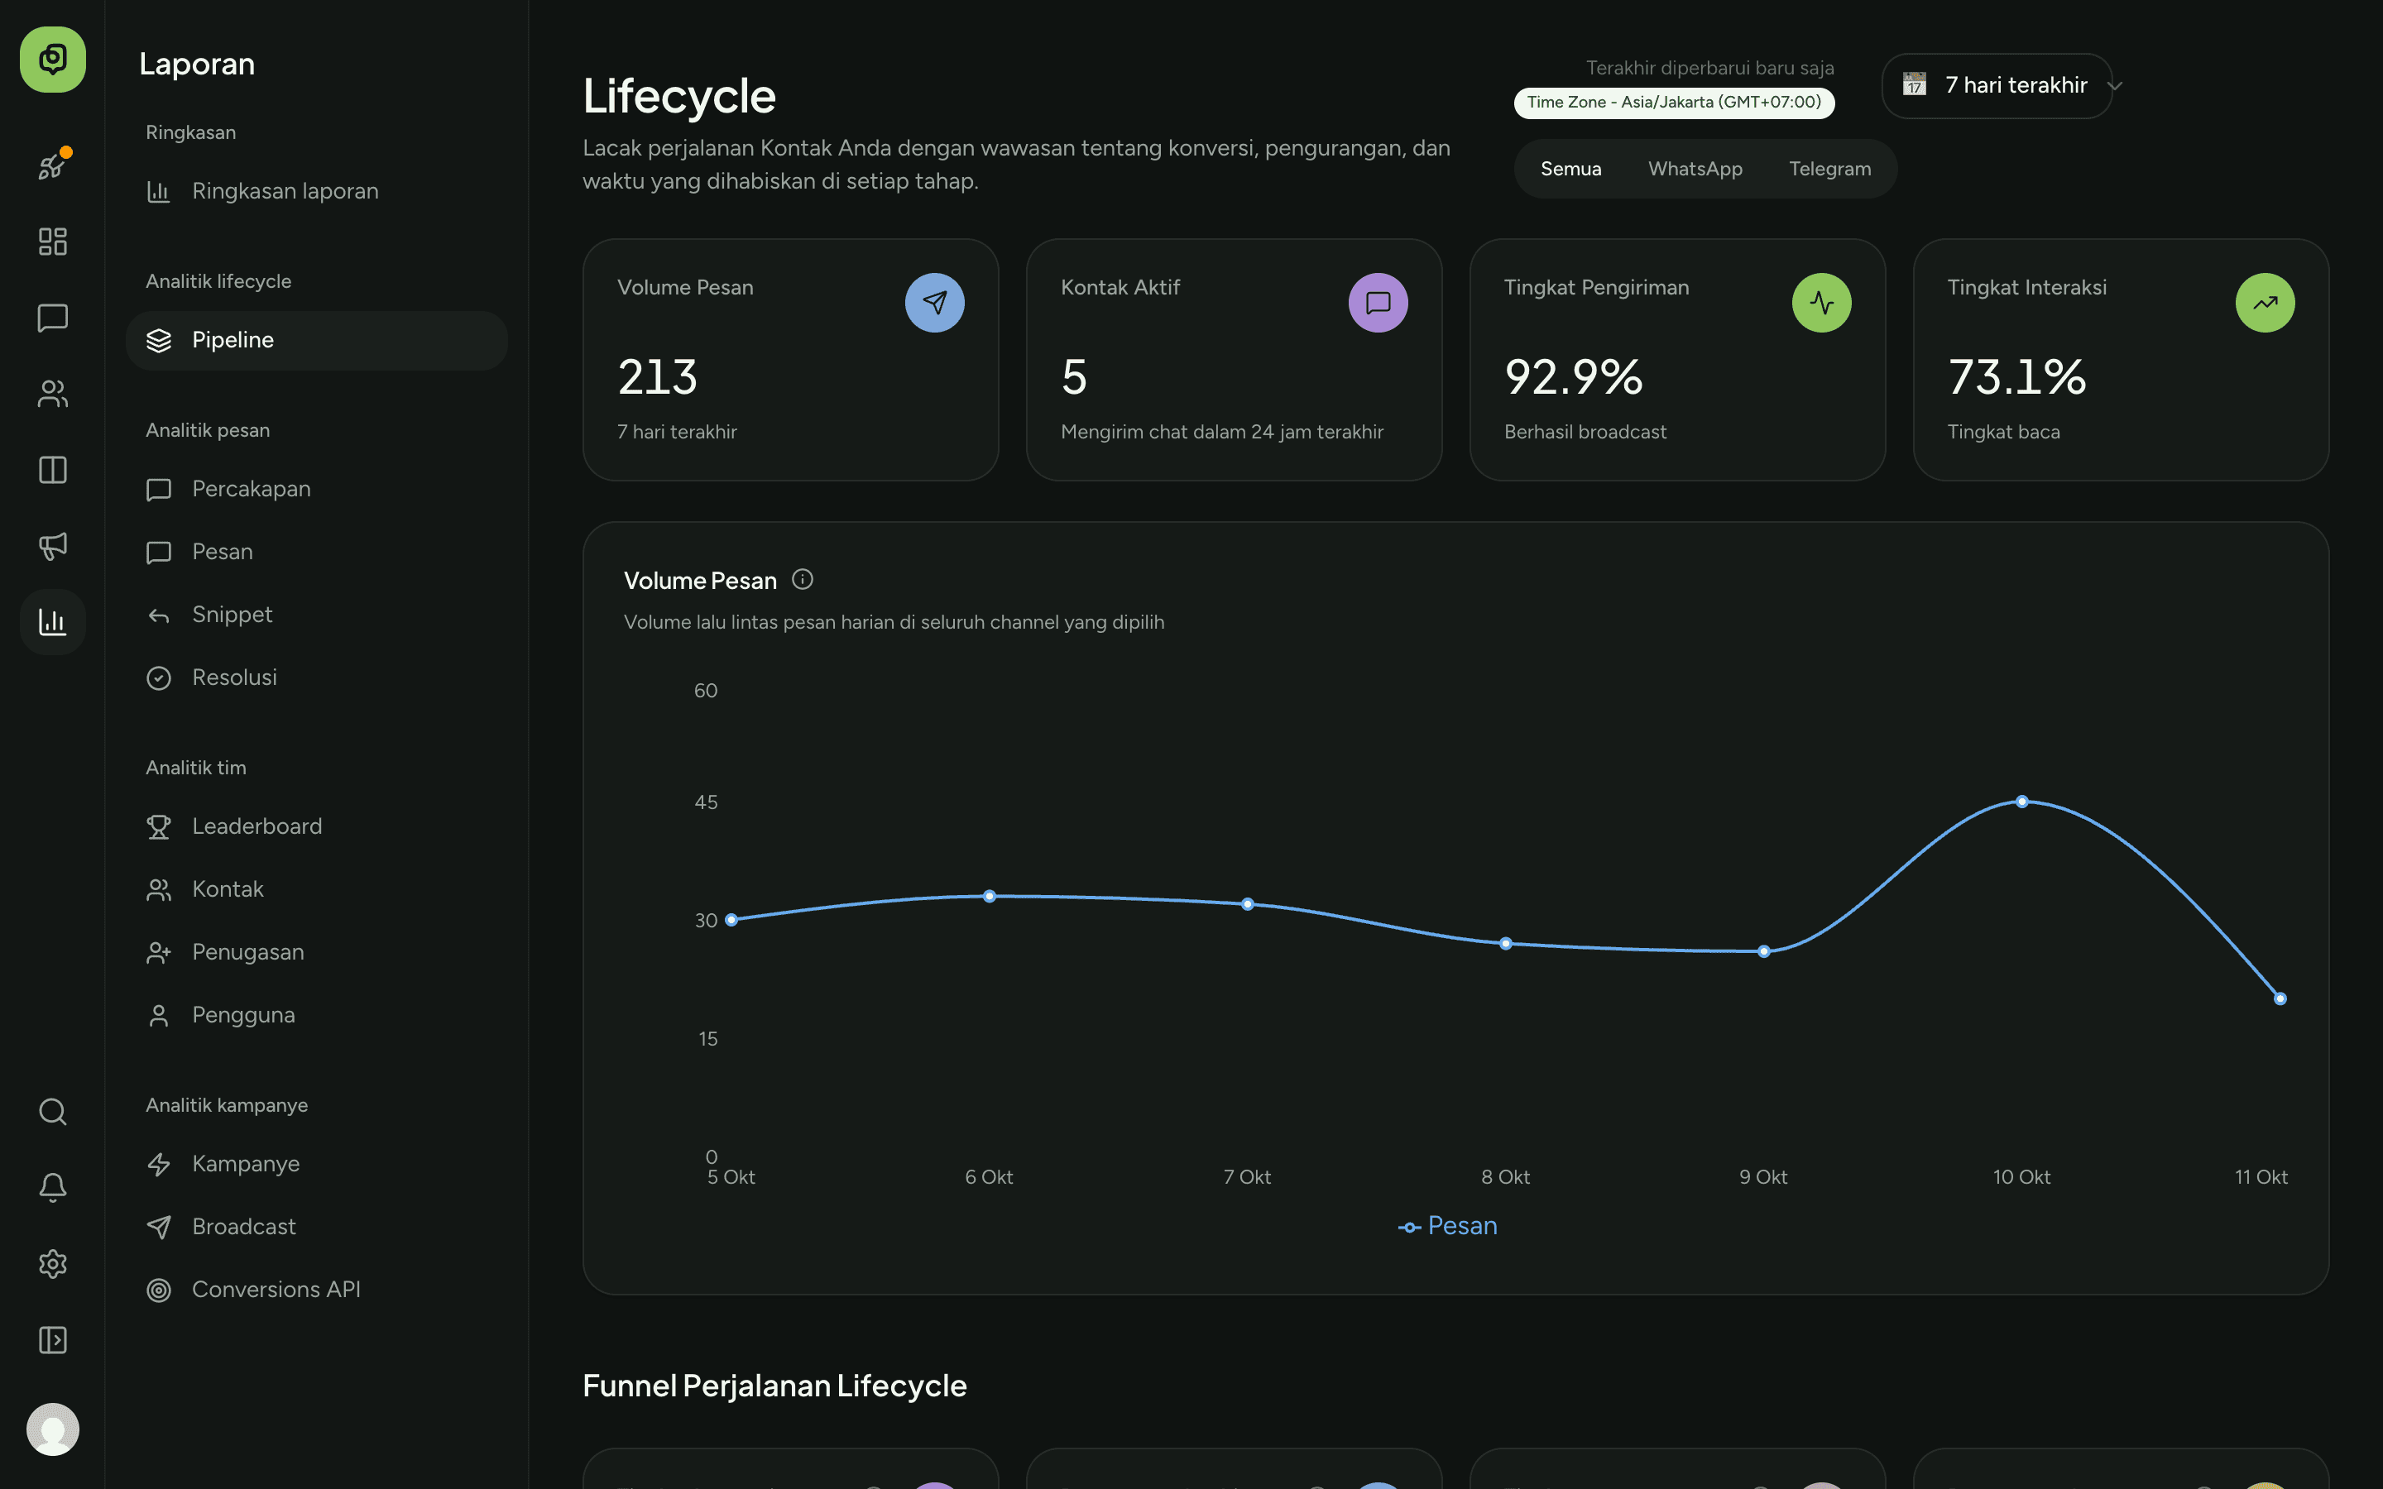Image resolution: width=2383 pixels, height=1489 pixels.
Task: Open the contacts people icon in sidebar
Action: click(x=53, y=394)
